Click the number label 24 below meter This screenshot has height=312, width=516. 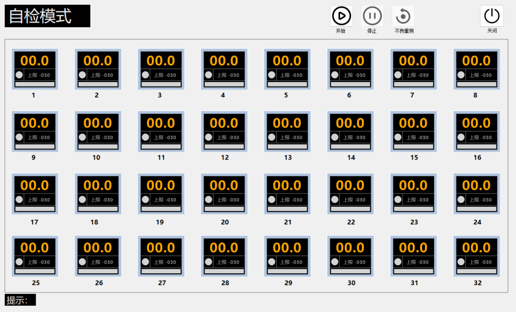pos(477,222)
